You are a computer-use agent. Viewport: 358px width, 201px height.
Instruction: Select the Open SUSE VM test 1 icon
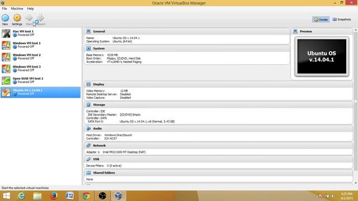click(x=6, y=80)
